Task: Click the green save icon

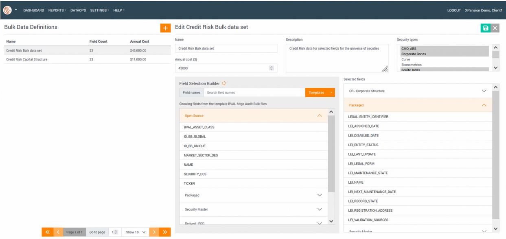Action: pos(485,28)
